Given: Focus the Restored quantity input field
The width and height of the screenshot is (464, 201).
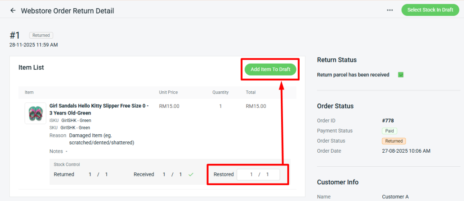Looking at the screenshot, I should tap(258, 174).
